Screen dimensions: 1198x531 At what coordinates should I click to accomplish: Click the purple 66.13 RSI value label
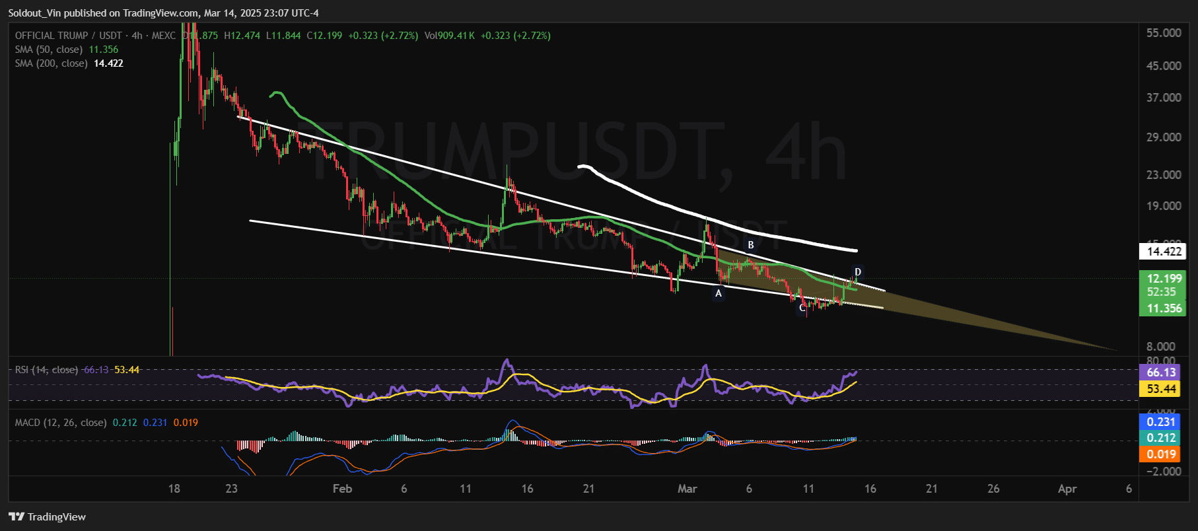click(1160, 372)
